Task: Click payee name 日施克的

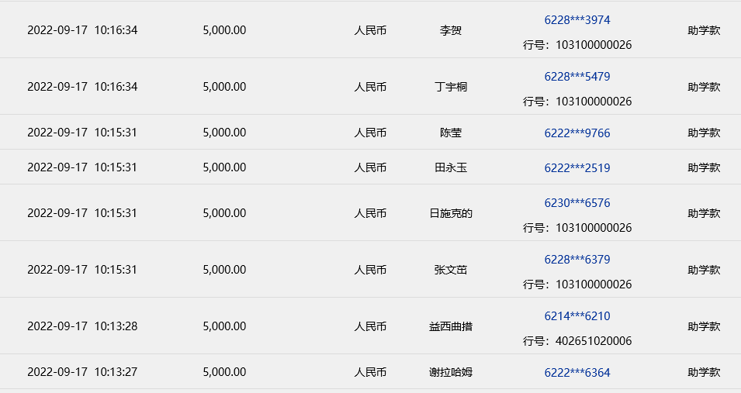Action: click(x=451, y=213)
